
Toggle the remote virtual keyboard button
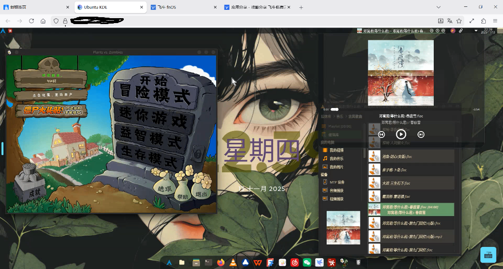click(x=488, y=255)
